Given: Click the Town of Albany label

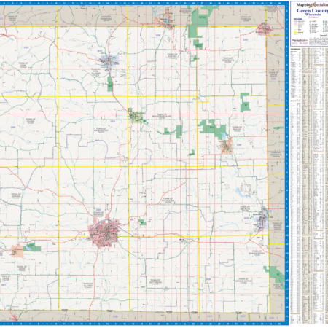Looking at the screenshot, I should [x=237, y=128].
